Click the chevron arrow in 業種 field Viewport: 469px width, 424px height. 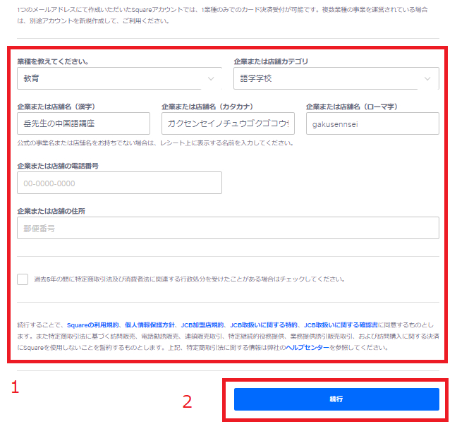click(211, 79)
